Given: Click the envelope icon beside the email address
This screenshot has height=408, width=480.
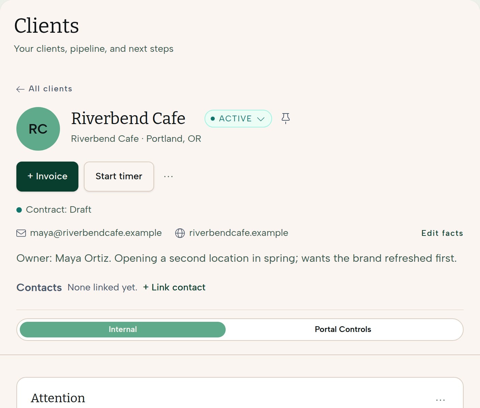Looking at the screenshot, I should tap(21, 233).
